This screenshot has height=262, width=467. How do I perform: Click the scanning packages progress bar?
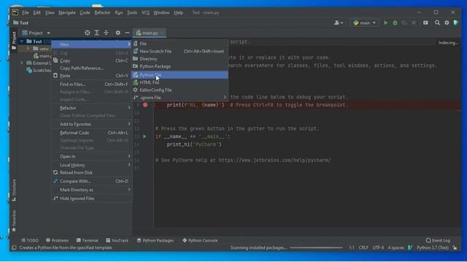tap(316, 247)
